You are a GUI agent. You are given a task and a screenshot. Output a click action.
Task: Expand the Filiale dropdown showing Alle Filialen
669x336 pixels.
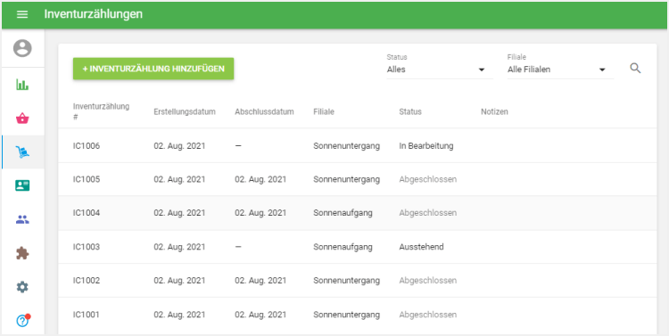click(x=560, y=70)
